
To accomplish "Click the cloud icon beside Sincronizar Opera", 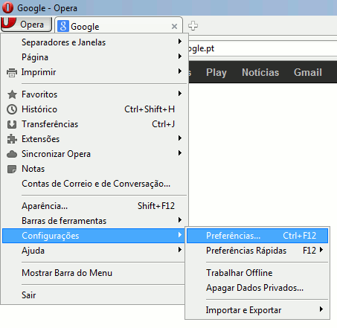I will coord(12,154).
